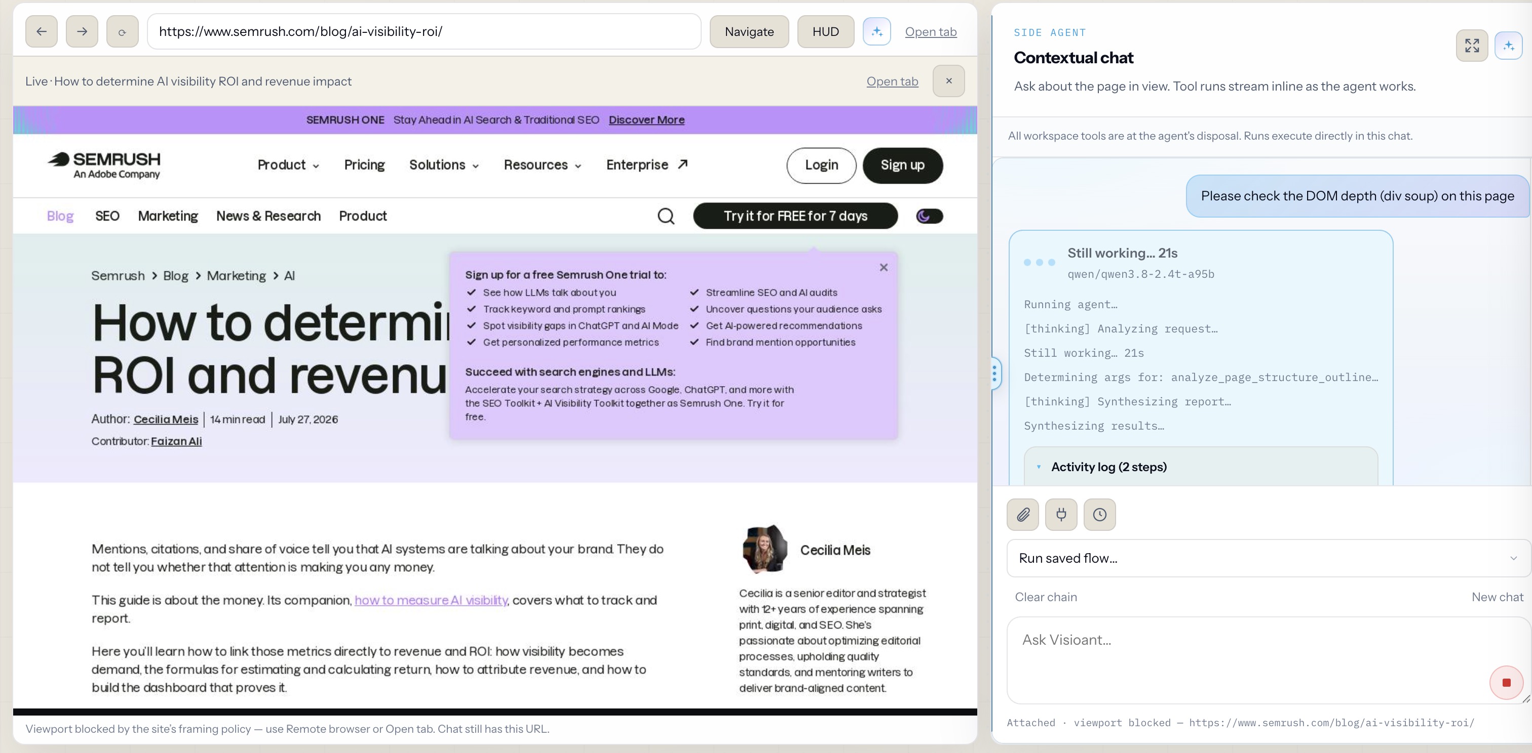The height and width of the screenshot is (753, 1532).
Task: Focus the Ask Visioant message box
Action: (x=1268, y=660)
